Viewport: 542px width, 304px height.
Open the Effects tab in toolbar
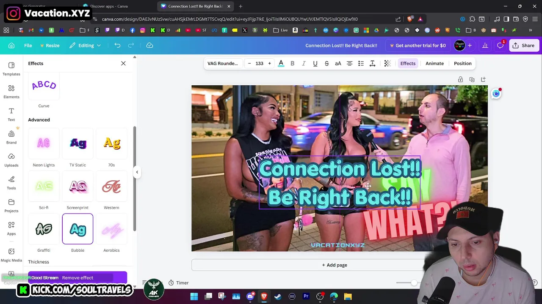tap(408, 63)
